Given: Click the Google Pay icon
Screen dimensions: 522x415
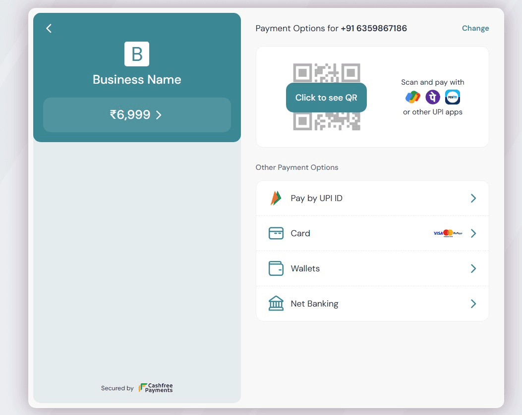Looking at the screenshot, I should coord(413,97).
